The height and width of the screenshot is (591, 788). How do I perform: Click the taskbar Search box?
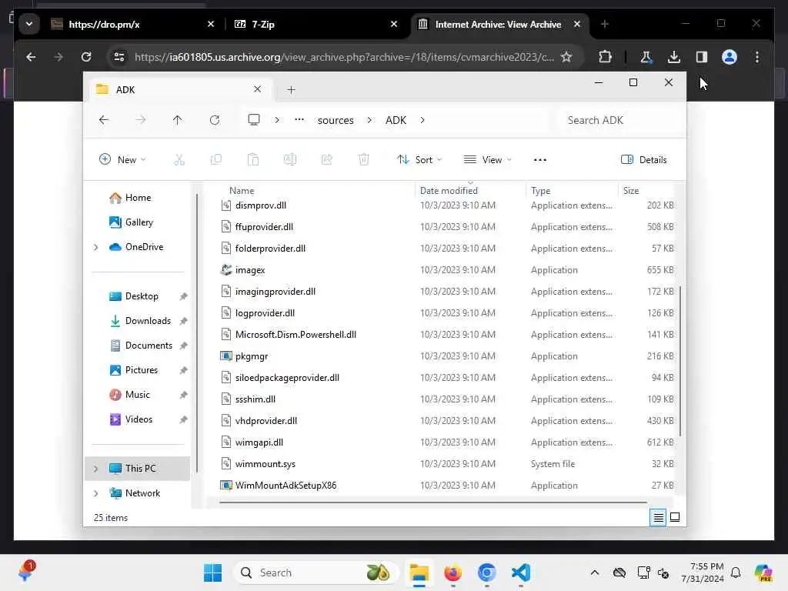pyautogui.click(x=316, y=573)
